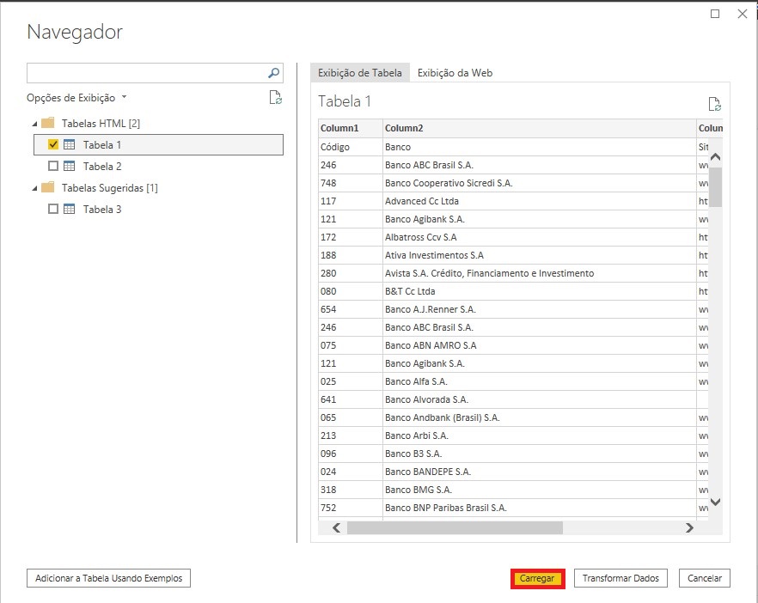The height and width of the screenshot is (603, 758).
Task: Click the horizontal scrollbar thumb
Action: [x=455, y=528]
